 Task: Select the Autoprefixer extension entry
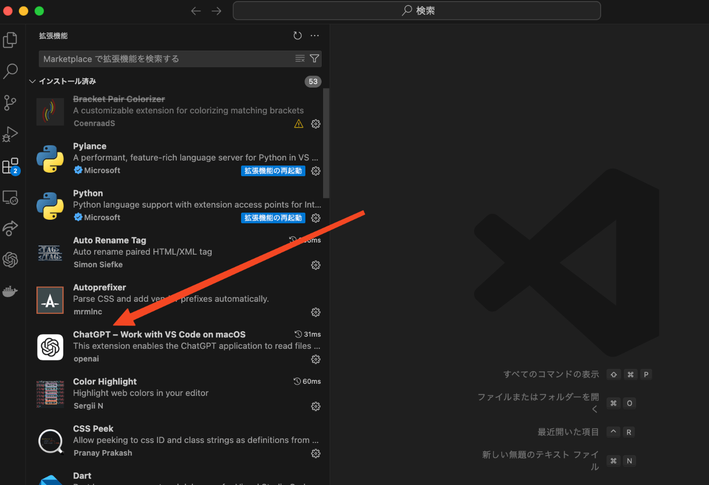click(x=175, y=300)
